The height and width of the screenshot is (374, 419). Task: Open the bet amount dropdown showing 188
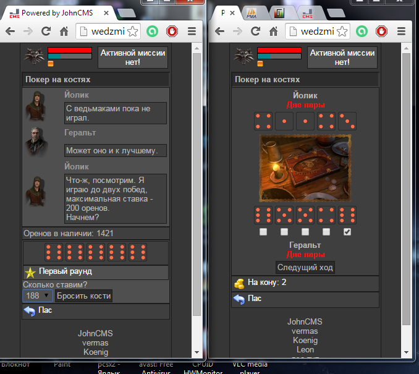[38, 295]
